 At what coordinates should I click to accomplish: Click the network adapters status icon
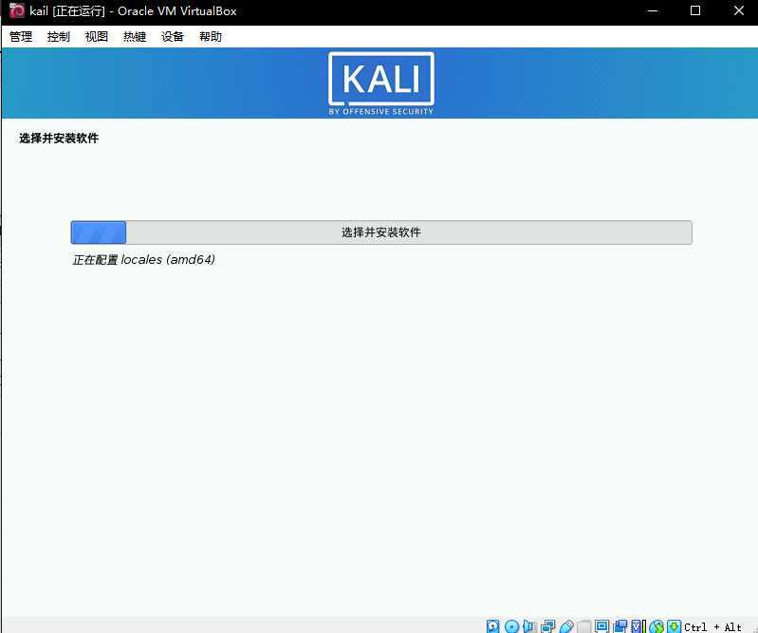(x=548, y=626)
